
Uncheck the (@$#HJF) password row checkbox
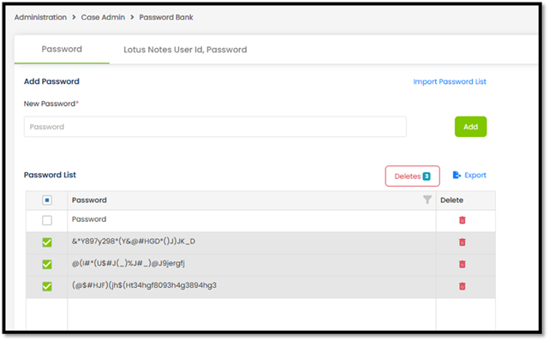pyautogui.click(x=47, y=286)
